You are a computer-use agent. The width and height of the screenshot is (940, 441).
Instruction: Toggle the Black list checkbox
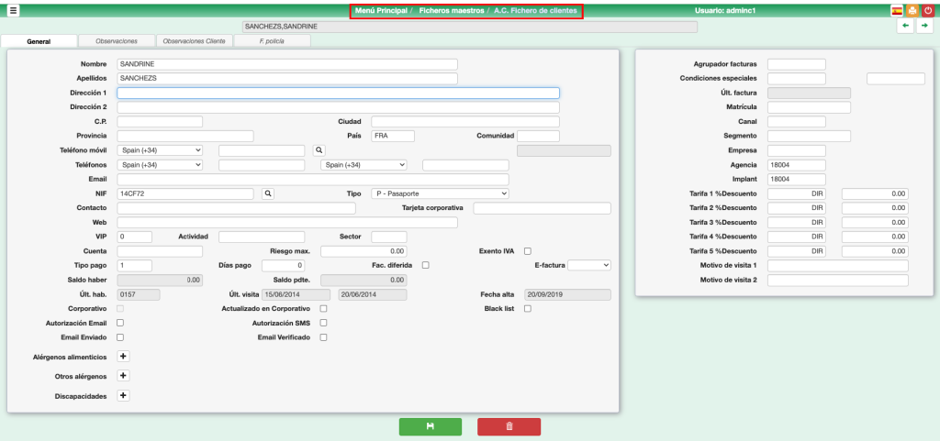528,309
